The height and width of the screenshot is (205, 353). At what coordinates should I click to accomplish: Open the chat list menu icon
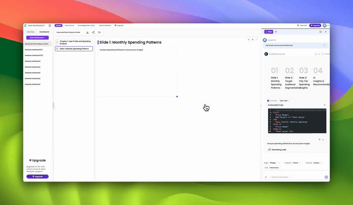click(x=276, y=32)
